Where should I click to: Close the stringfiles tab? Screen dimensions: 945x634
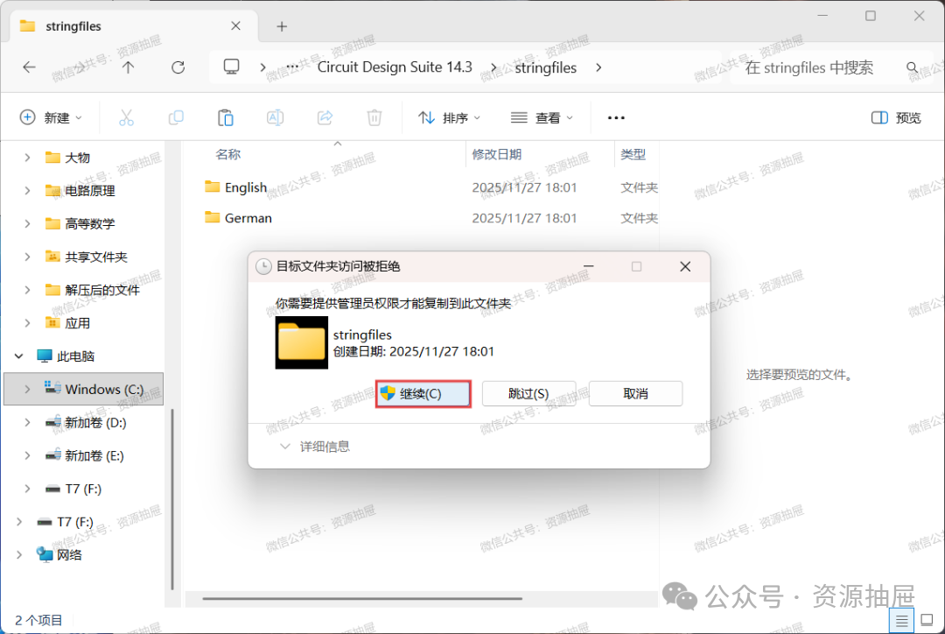pos(235,26)
